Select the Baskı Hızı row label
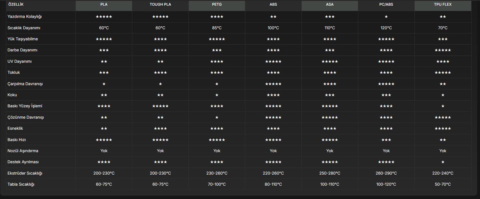Image resolution: width=480 pixels, height=199 pixels. click(x=17, y=140)
